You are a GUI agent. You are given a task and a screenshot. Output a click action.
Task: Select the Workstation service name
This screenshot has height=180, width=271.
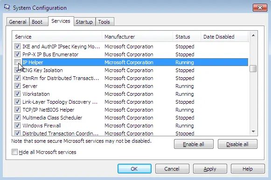click(x=36, y=94)
